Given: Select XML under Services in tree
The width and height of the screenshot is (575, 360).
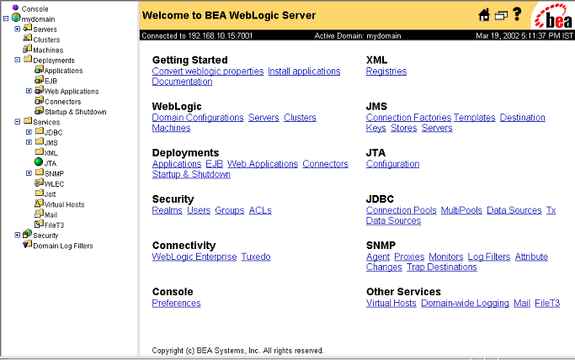Looking at the screenshot, I should tap(51, 153).
